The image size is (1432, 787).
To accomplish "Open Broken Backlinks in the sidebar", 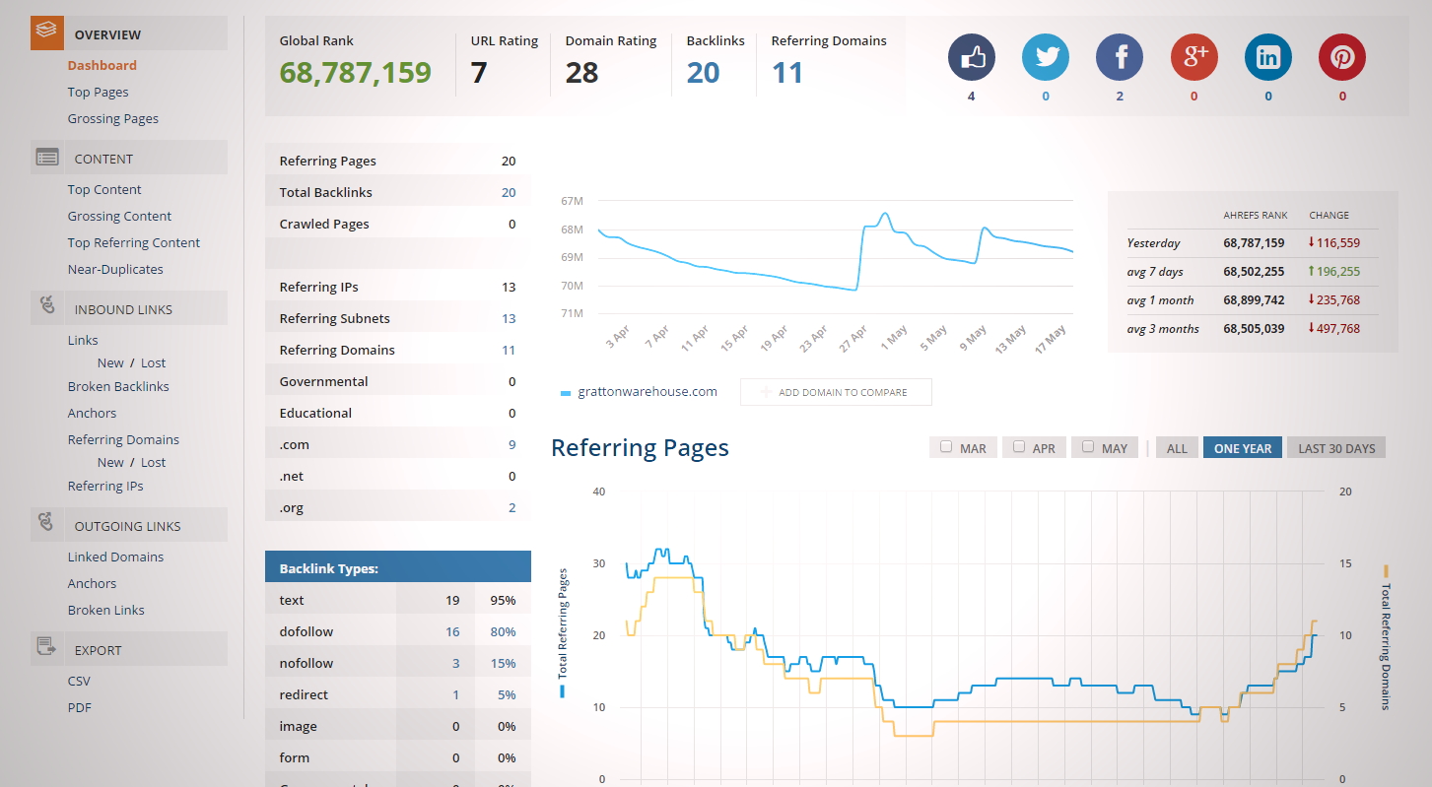I will pos(118,386).
